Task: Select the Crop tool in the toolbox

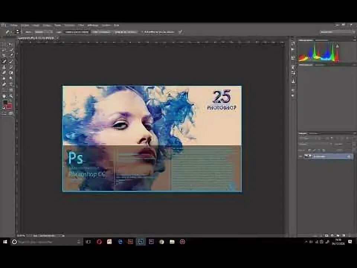Action: coord(4,54)
